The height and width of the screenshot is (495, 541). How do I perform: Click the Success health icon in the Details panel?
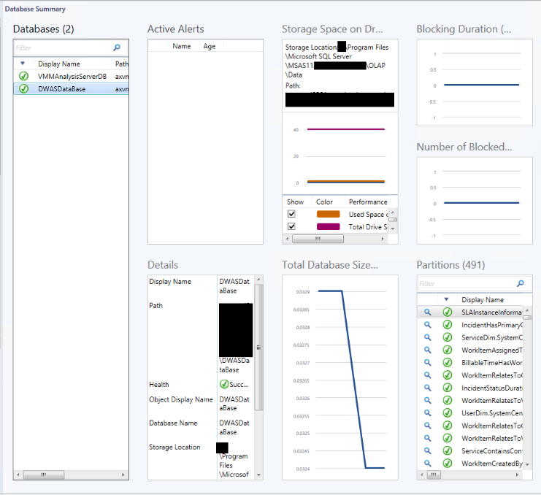[x=224, y=385]
